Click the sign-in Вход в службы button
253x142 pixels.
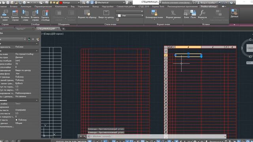click(x=208, y=3)
